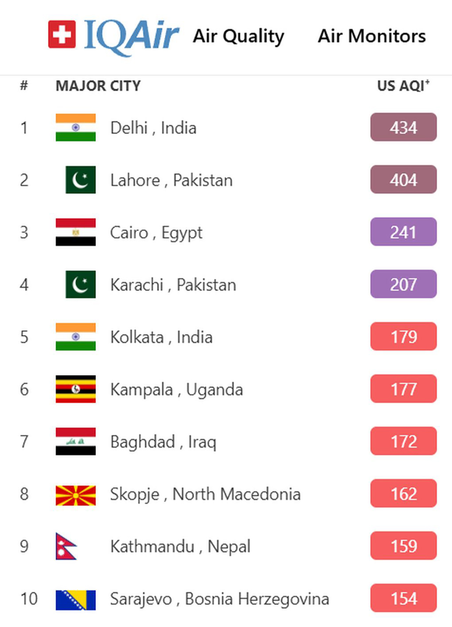This screenshot has height=627, width=452.
Task: Open the Delhi, India city link
Action: click(153, 128)
